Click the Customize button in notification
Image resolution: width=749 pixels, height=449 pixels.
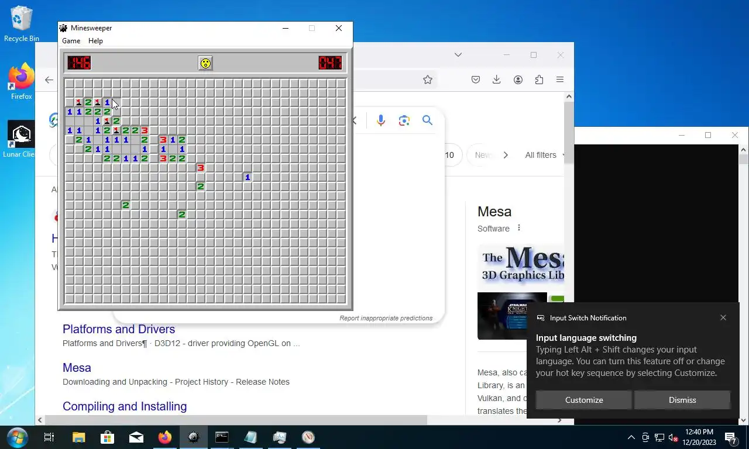(584, 400)
